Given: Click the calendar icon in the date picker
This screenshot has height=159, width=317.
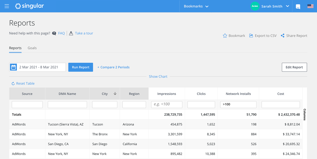Looking at the screenshot, I should [13, 67].
